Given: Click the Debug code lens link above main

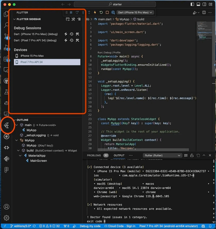Looking at the screenshot, I should click(108, 53).
